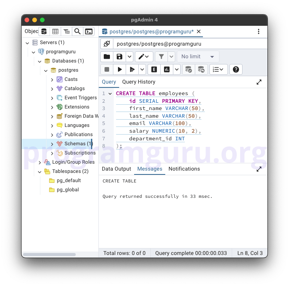Click the Rollback database arrow icon

(201, 69)
